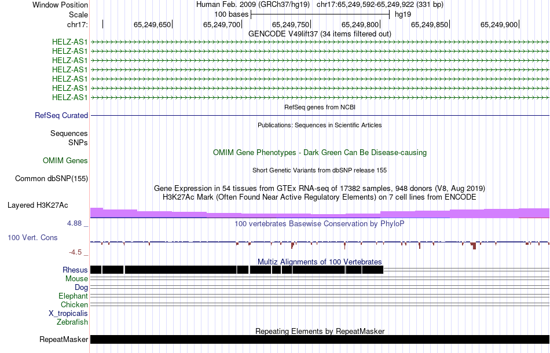Image resolution: width=550 pixels, height=353 pixels.
Task: Select the Zebrafish alignment label
Action: tap(72, 322)
